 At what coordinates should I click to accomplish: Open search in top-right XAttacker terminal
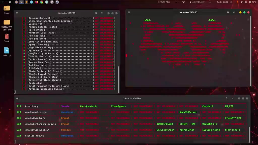(228, 12)
